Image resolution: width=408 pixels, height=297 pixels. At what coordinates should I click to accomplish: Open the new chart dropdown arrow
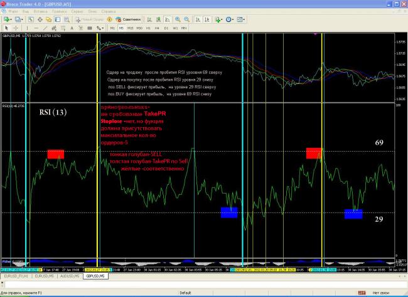tap(13, 19)
